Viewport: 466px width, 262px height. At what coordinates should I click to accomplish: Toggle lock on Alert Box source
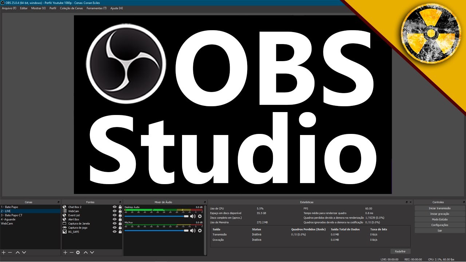pyautogui.click(x=120, y=219)
